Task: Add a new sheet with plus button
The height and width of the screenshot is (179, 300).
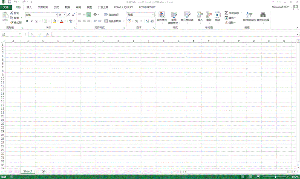Action: pos(43,171)
